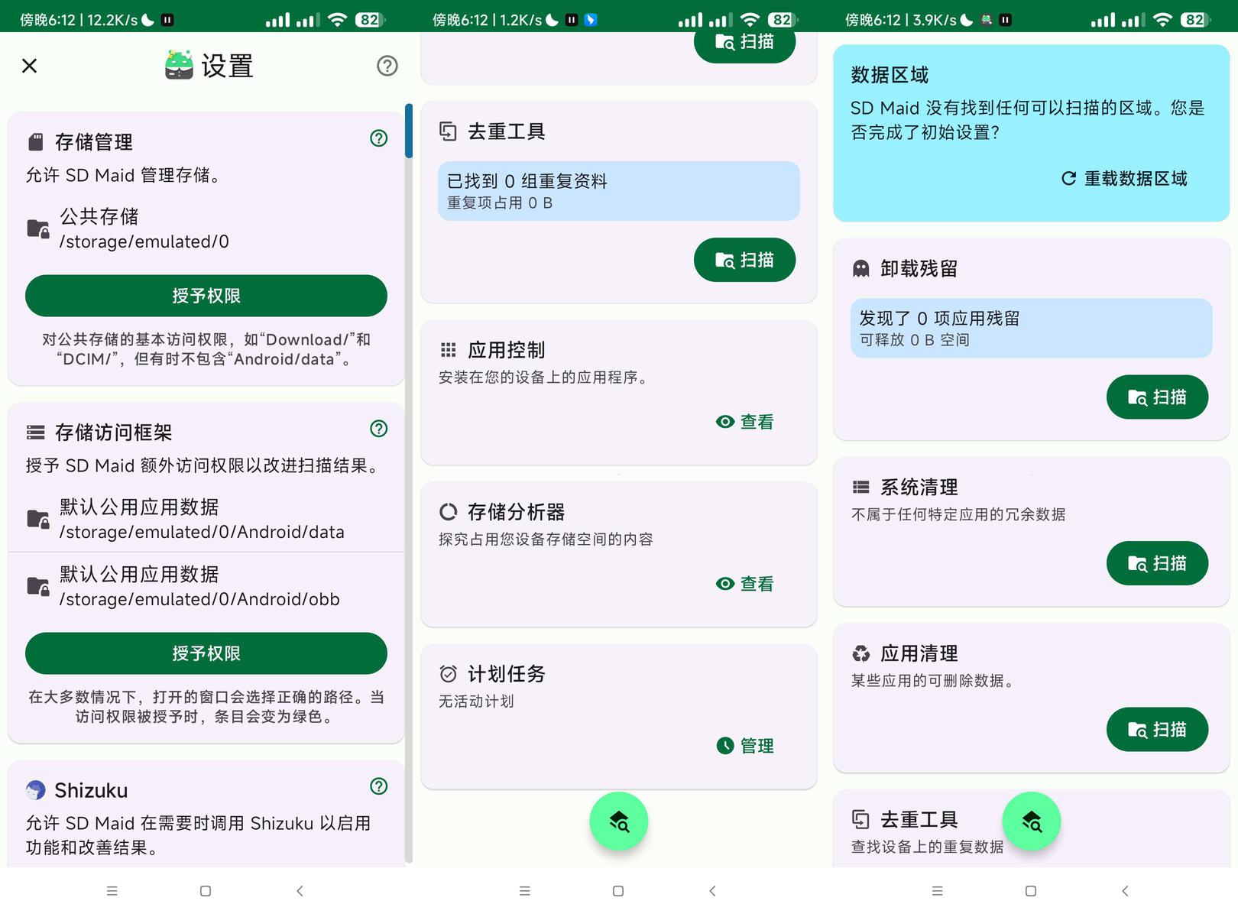Viewport: 1238px width, 917px height.
Task: Select the /storage/emulated/0/Android/data entry
Action: (206, 519)
